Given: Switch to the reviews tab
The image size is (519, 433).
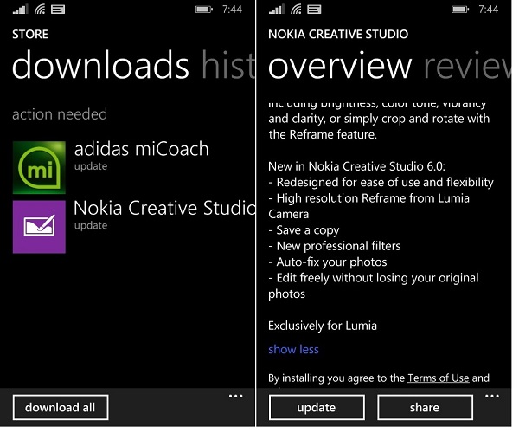Looking at the screenshot, I should pos(467,67).
